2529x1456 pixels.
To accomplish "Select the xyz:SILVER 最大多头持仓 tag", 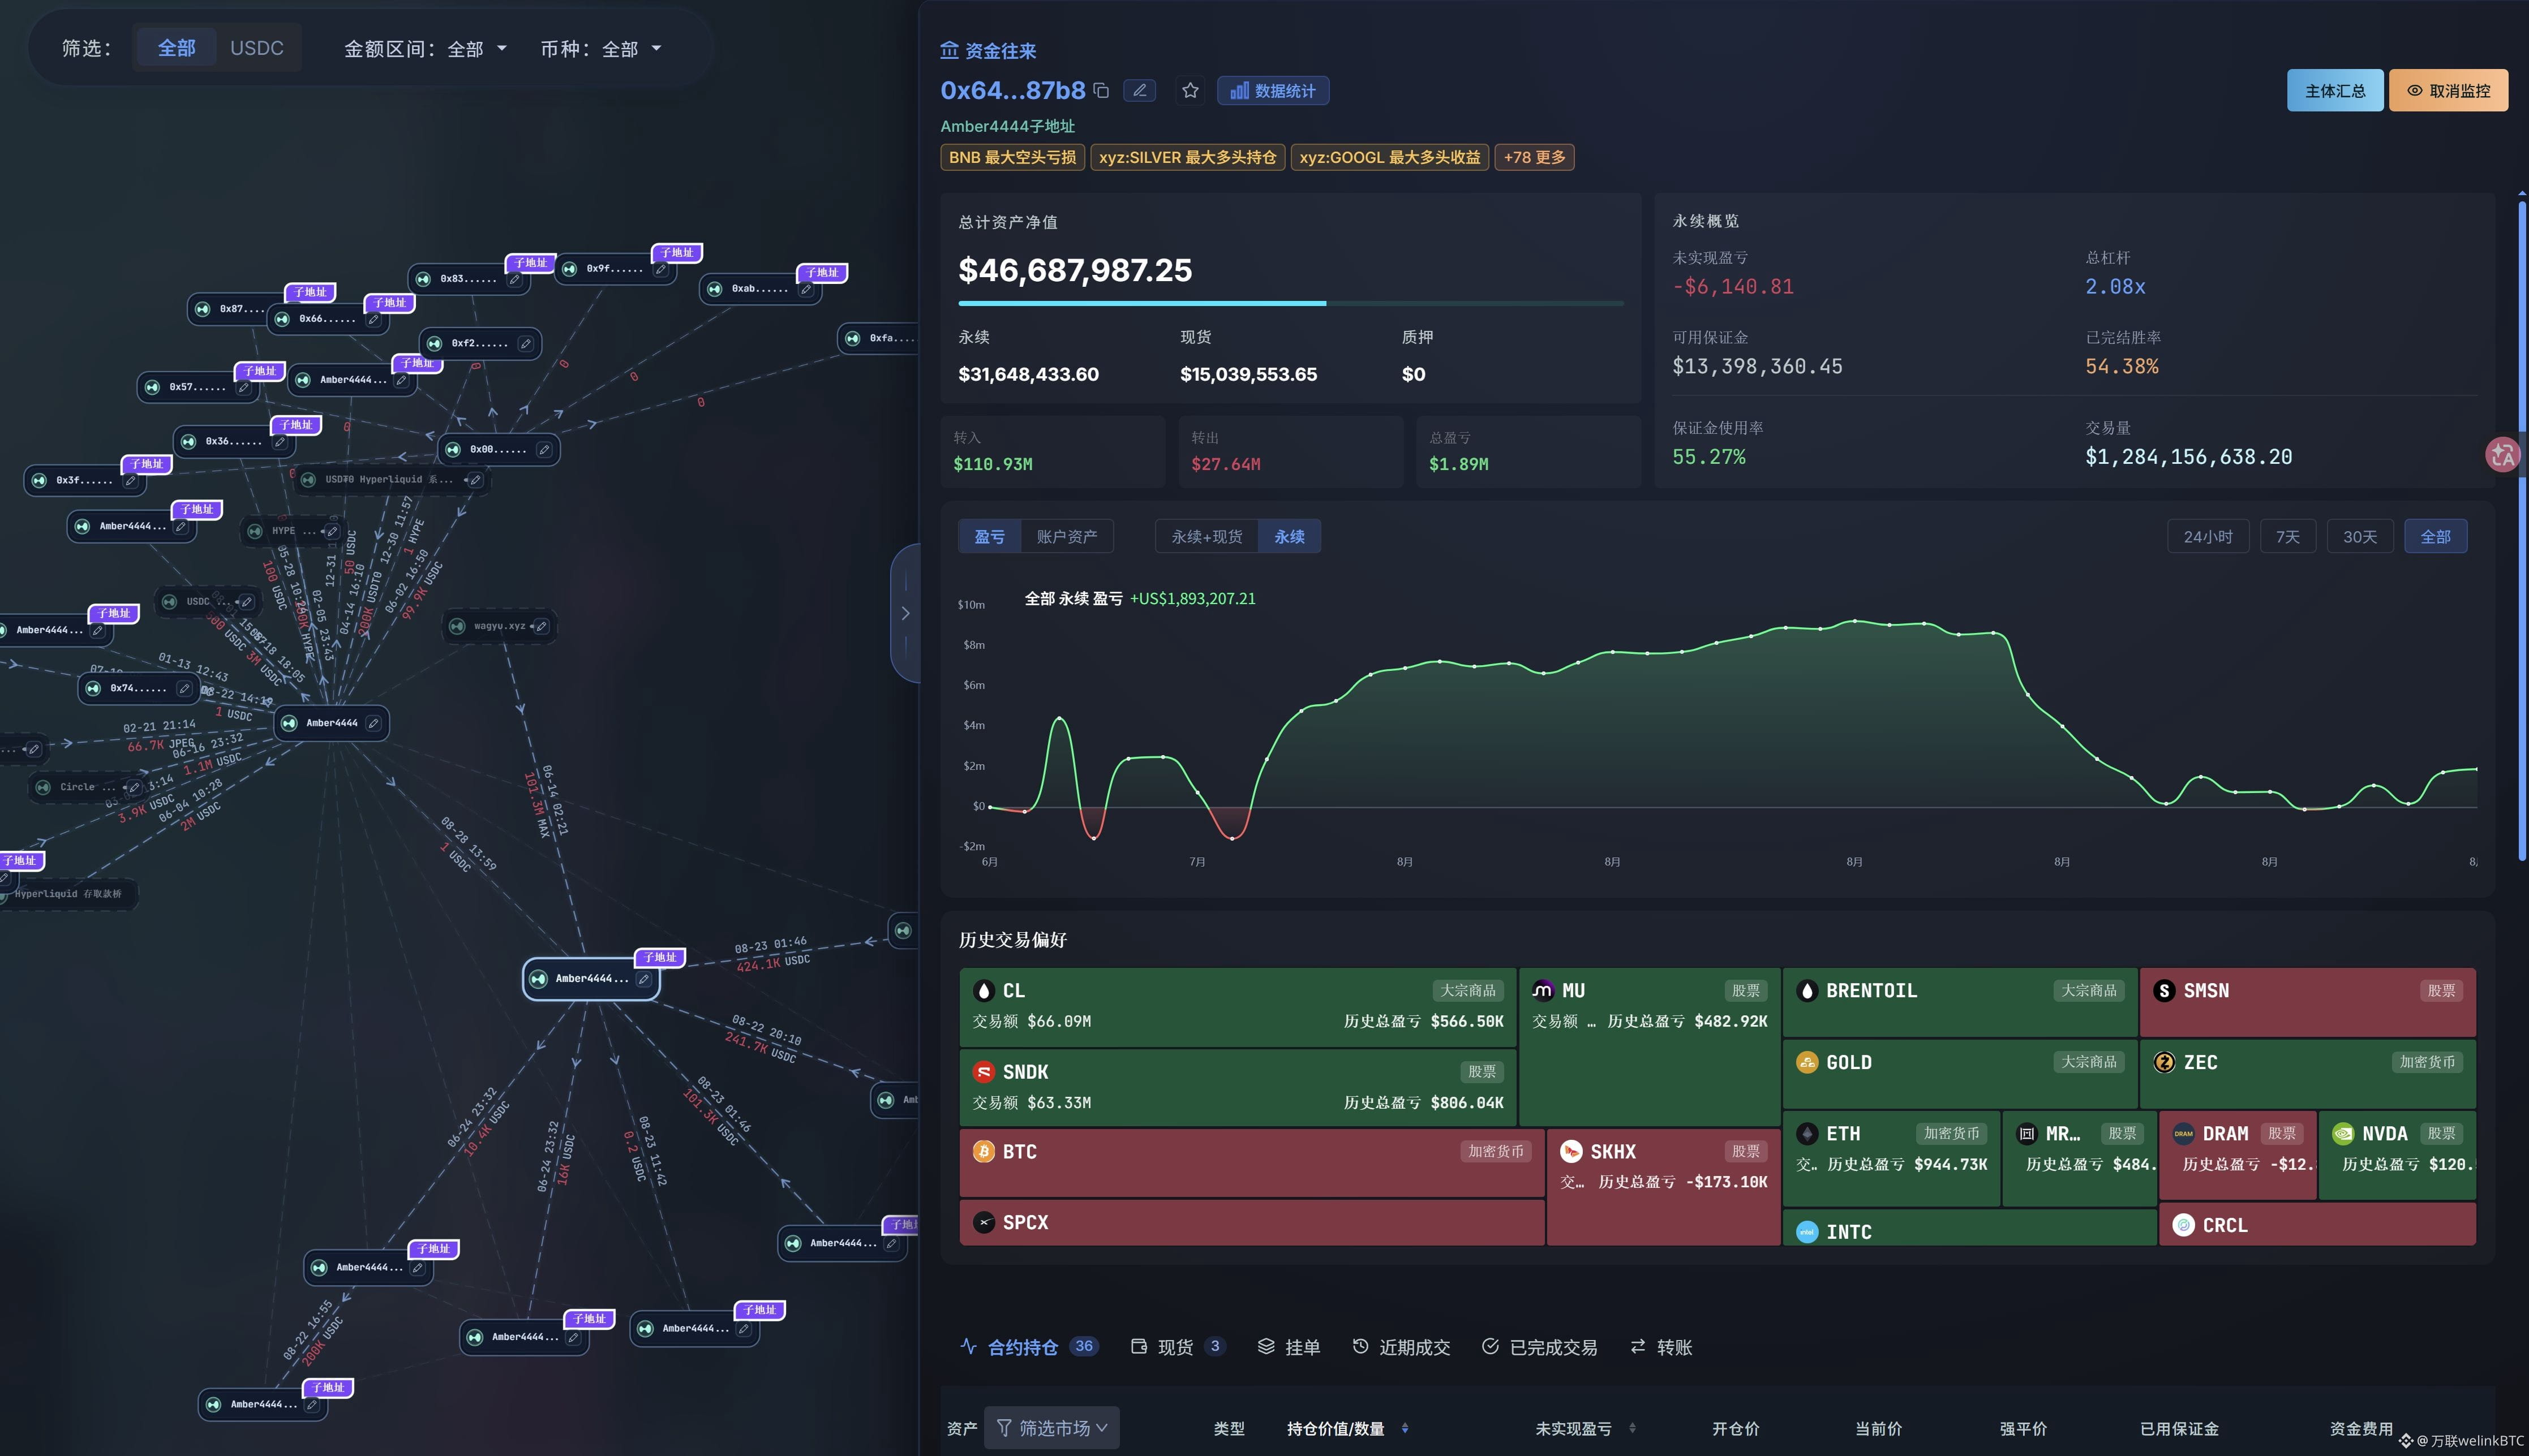I will [1187, 157].
